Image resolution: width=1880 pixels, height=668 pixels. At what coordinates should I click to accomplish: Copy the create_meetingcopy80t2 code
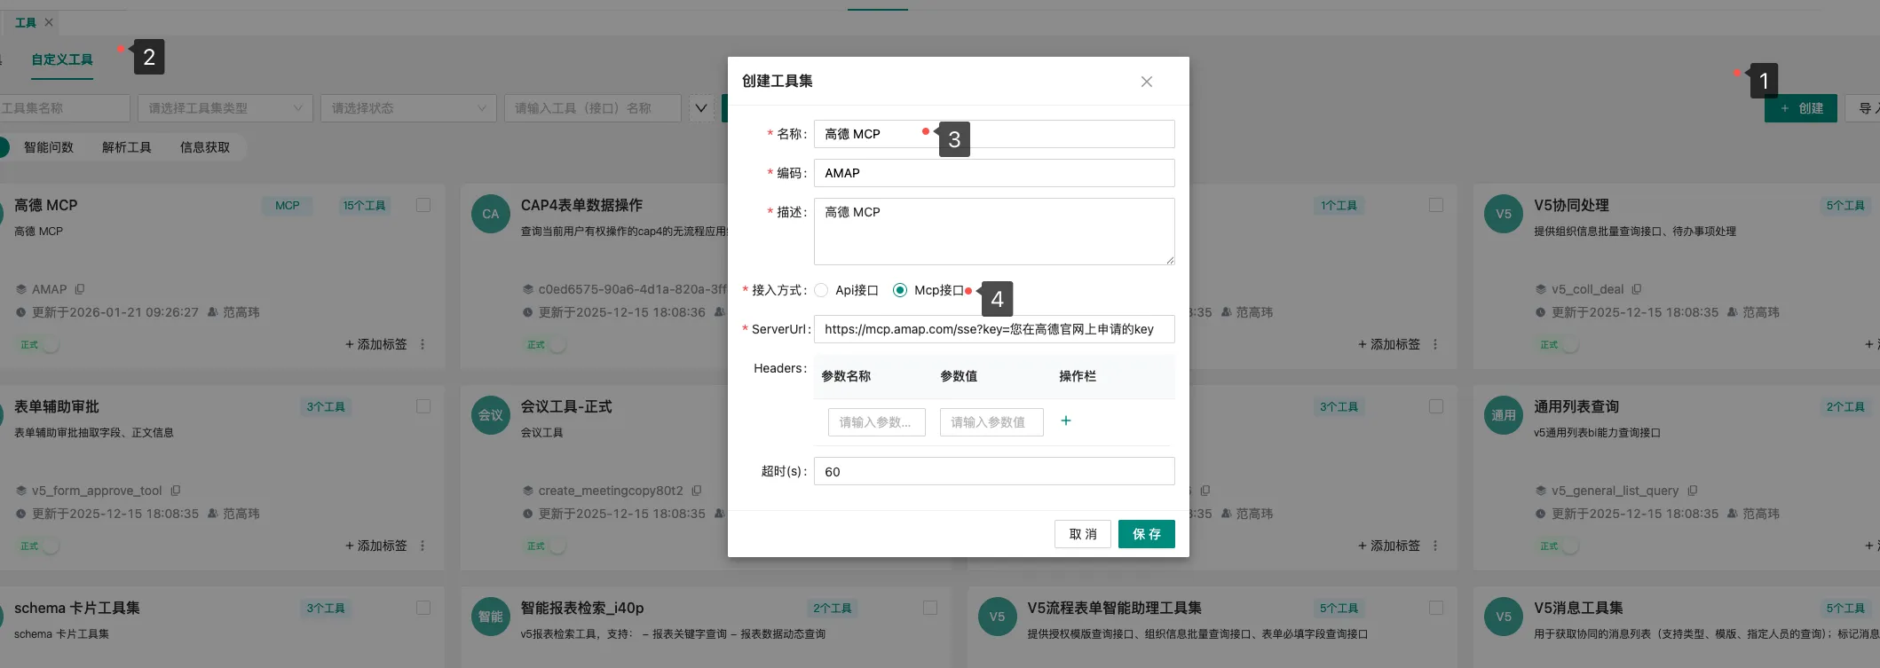pos(697,491)
